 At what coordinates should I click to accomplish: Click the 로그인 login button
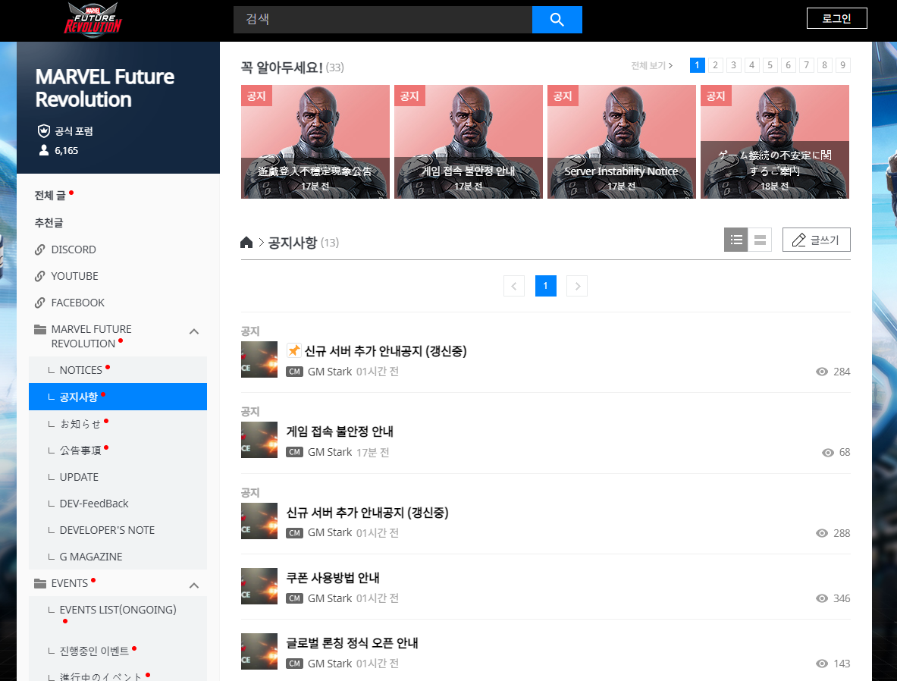[x=836, y=18]
